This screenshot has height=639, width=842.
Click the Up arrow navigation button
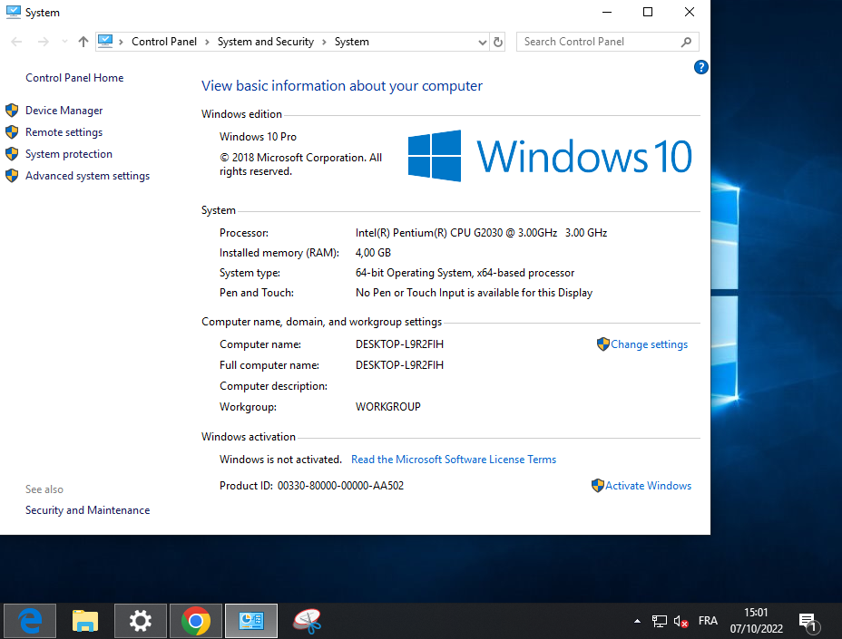[x=83, y=42]
